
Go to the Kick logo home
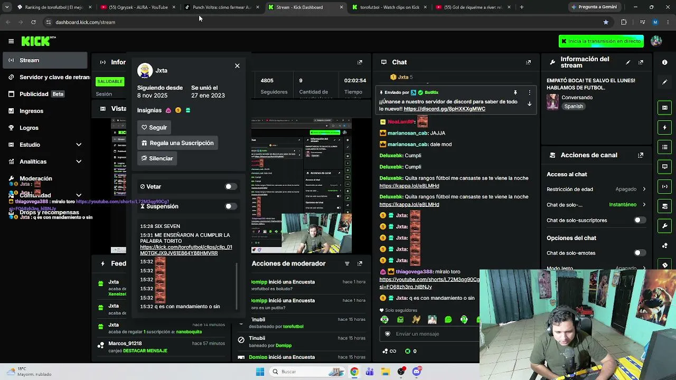(39, 41)
